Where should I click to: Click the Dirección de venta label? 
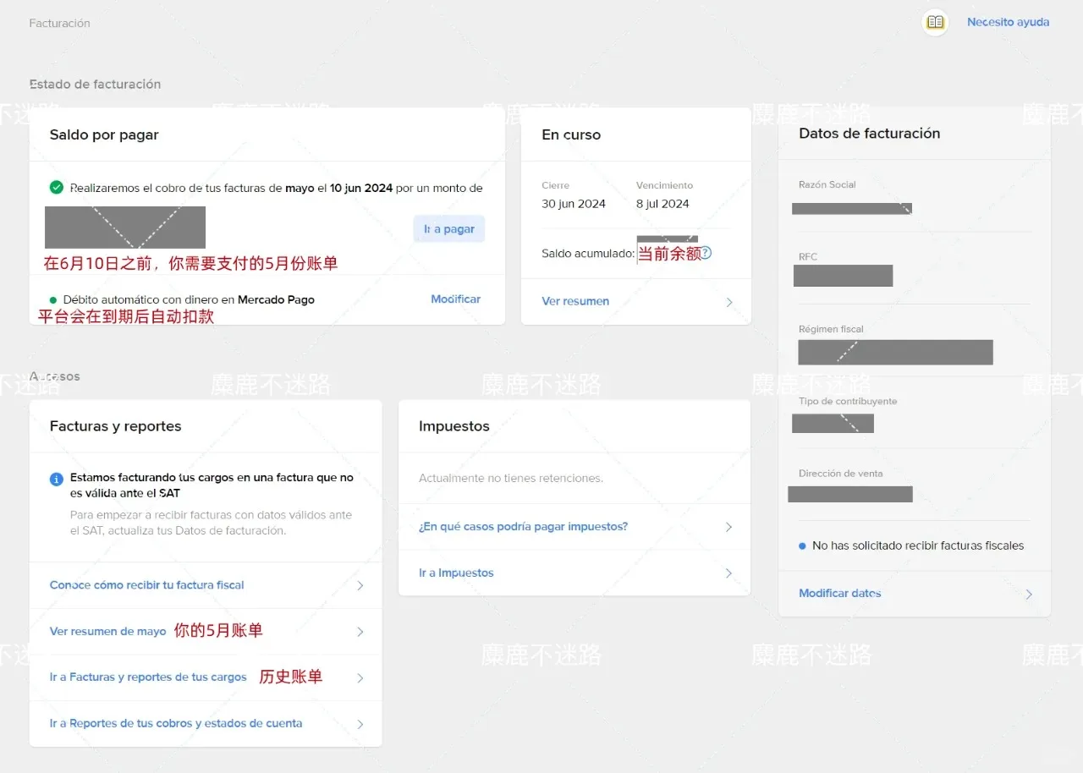click(841, 474)
